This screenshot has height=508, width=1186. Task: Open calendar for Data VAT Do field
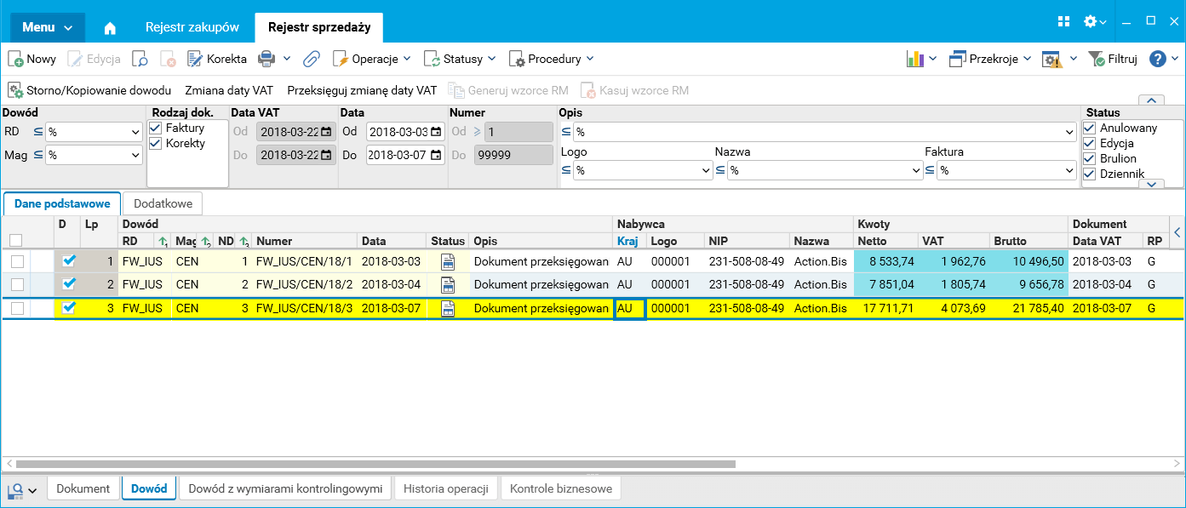click(x=326, y=155)
